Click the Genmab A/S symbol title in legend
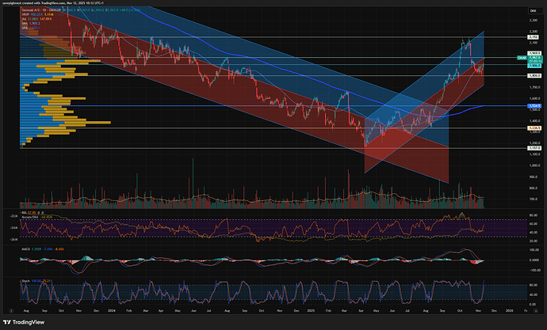The width and height of the screenshot is (547, 330). click(30, 9)
